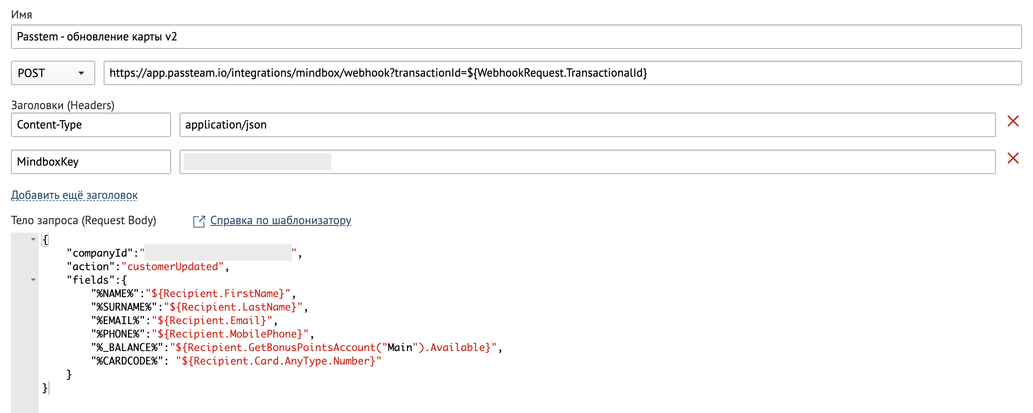1033x413 pixels.
Task: Click the 'Добавить ещё заголовок' link
Action: pyautogui.click(x=75, y=195)
